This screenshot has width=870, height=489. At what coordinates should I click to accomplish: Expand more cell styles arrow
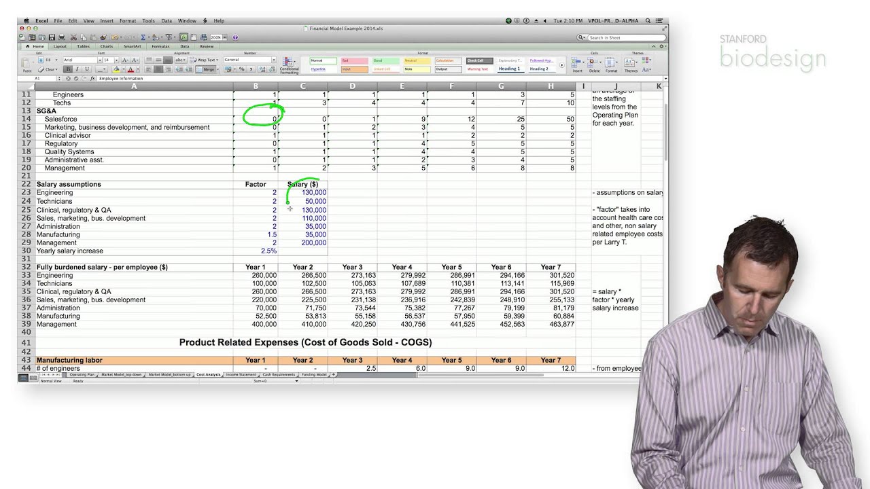tap(561, 65)
